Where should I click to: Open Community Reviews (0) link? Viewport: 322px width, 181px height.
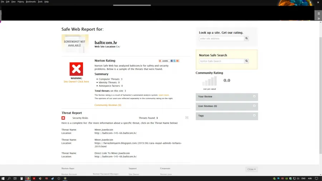(x=108, y=105)
